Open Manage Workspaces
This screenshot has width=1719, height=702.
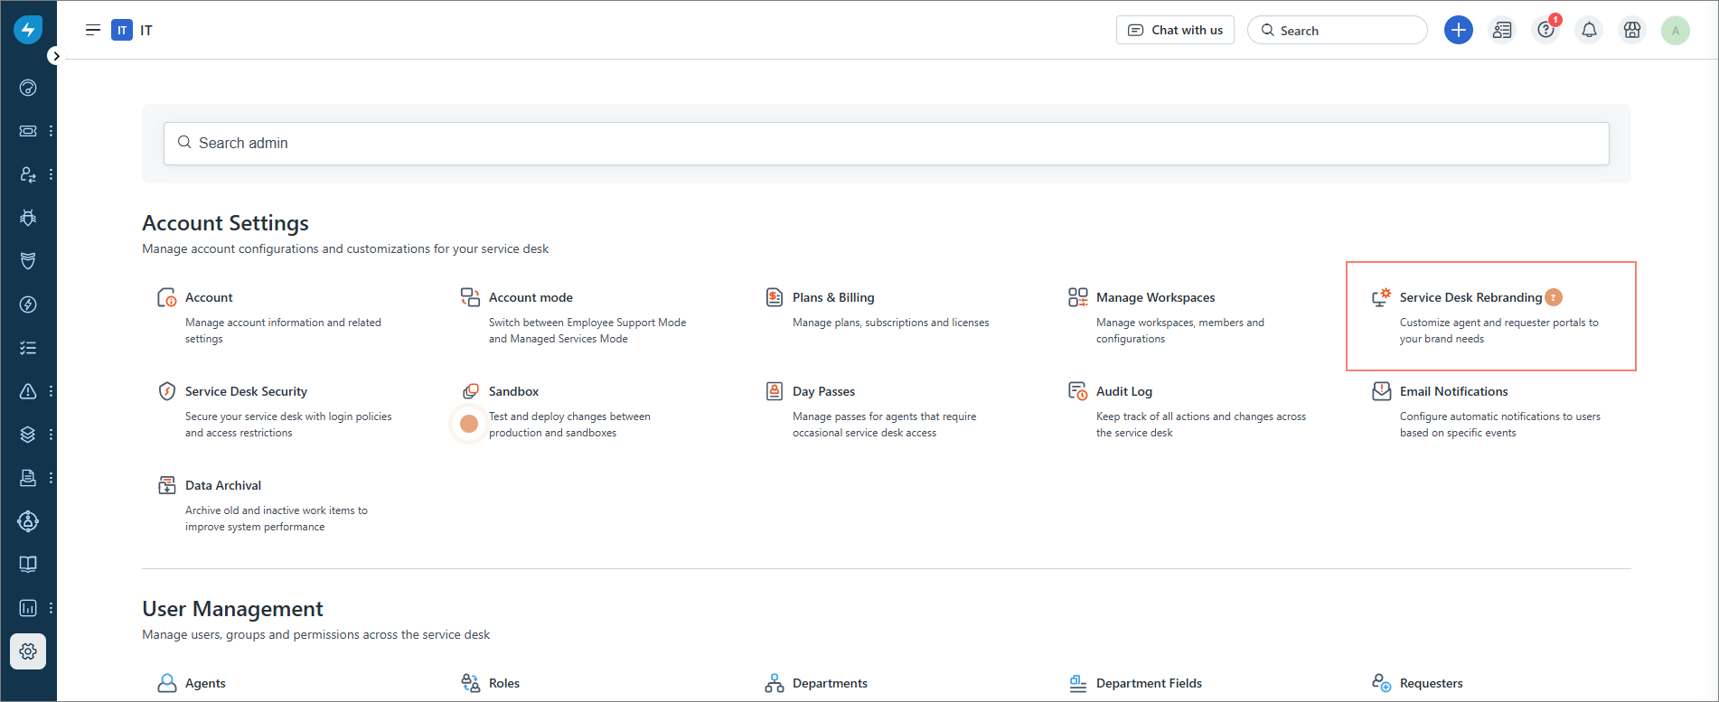click(1155, 297)
